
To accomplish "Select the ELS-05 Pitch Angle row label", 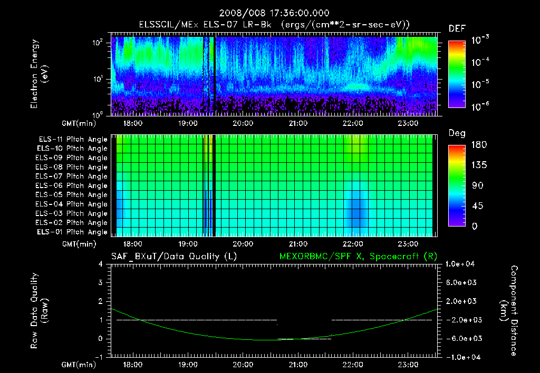I will [x=72, y=195].
